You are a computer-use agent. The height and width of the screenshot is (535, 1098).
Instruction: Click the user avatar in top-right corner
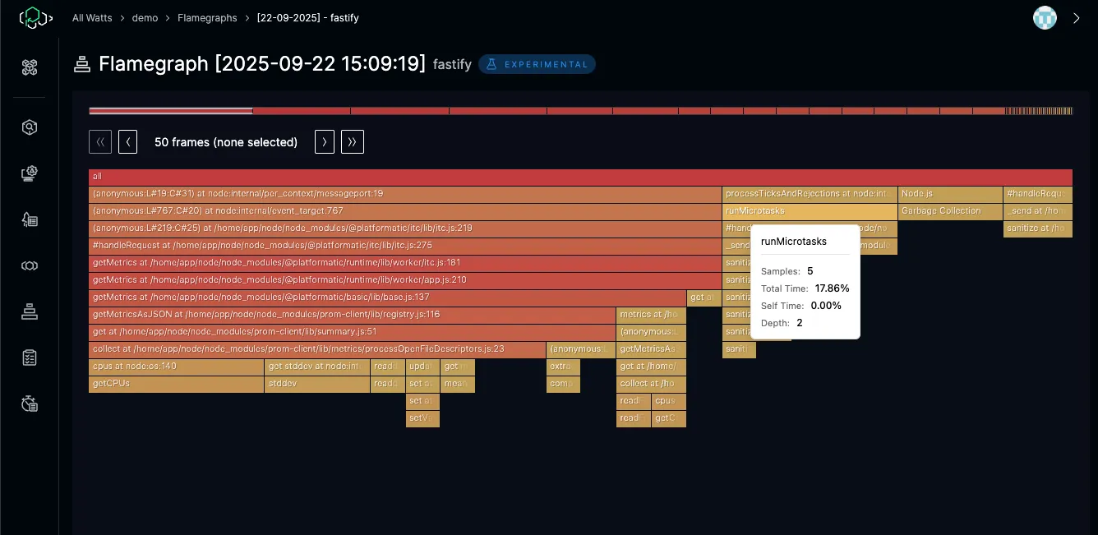point(1045,18)
